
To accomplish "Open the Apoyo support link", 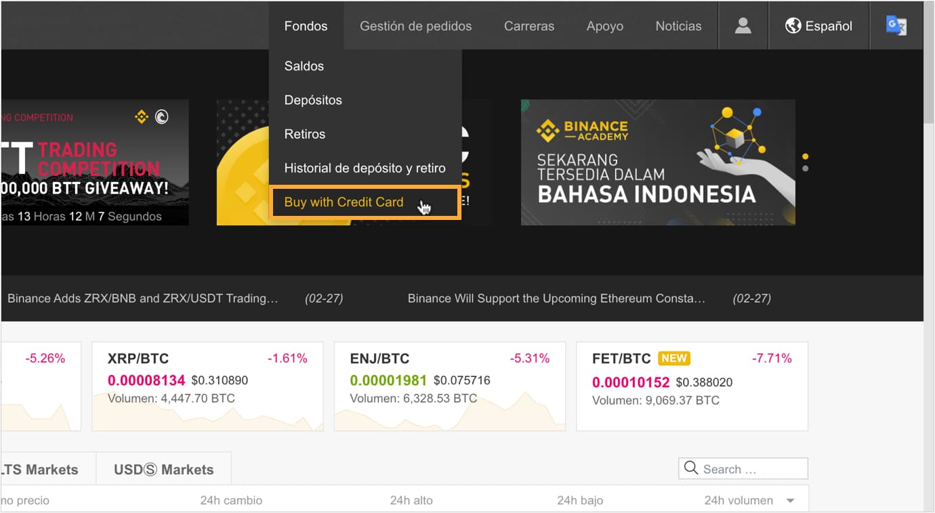I will coord(605,26).
